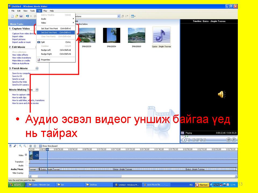Screen dimensions: 258x193
Task: Pause playback in the preview monitor
Action: click(x=184, y=140)
